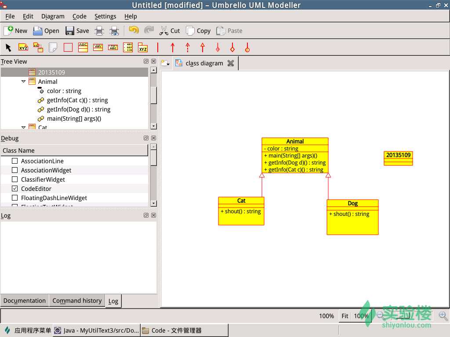The height and width of the screenshot is (337, 450).
Task: Click Tree View scrollbar up arrow
Action: (153, 70)
